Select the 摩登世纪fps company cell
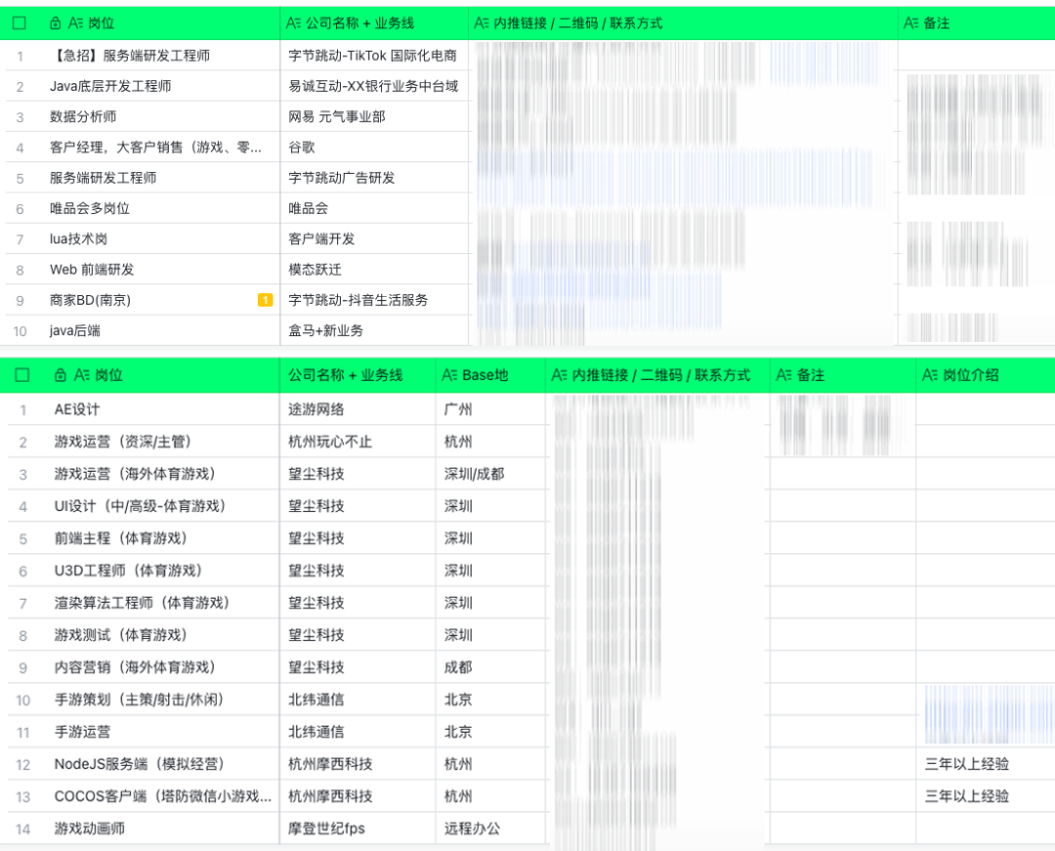The width and height of the screenshot is (1055, 851). click(358, 829)
